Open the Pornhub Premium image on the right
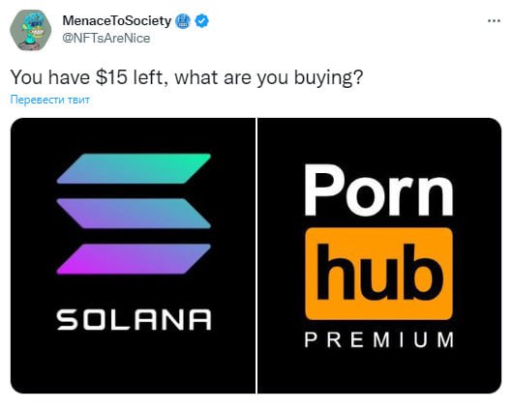Screen dimensions: 512x409 coord(379,255)
